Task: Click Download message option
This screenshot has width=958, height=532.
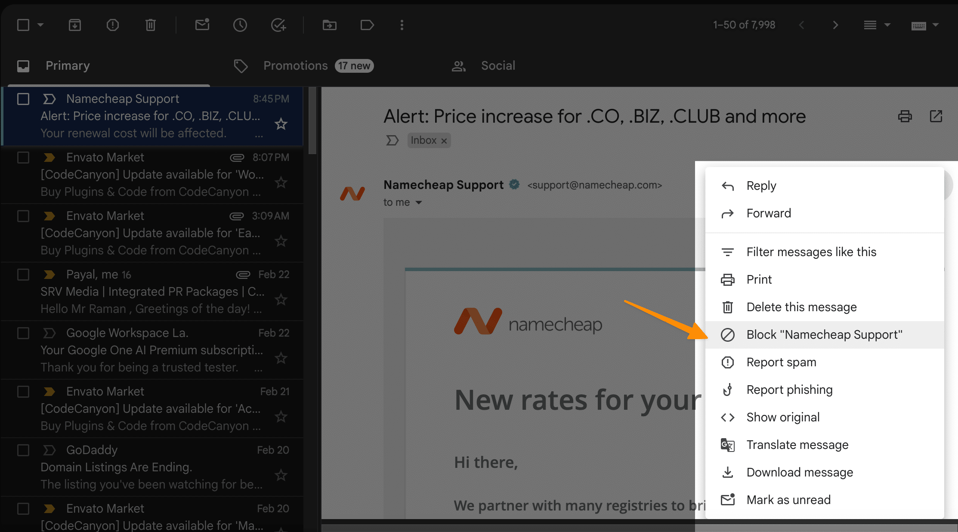Action: pos(800,472)
